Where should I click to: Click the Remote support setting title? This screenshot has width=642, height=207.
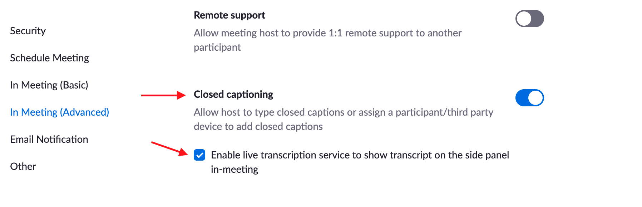[229, 15]
